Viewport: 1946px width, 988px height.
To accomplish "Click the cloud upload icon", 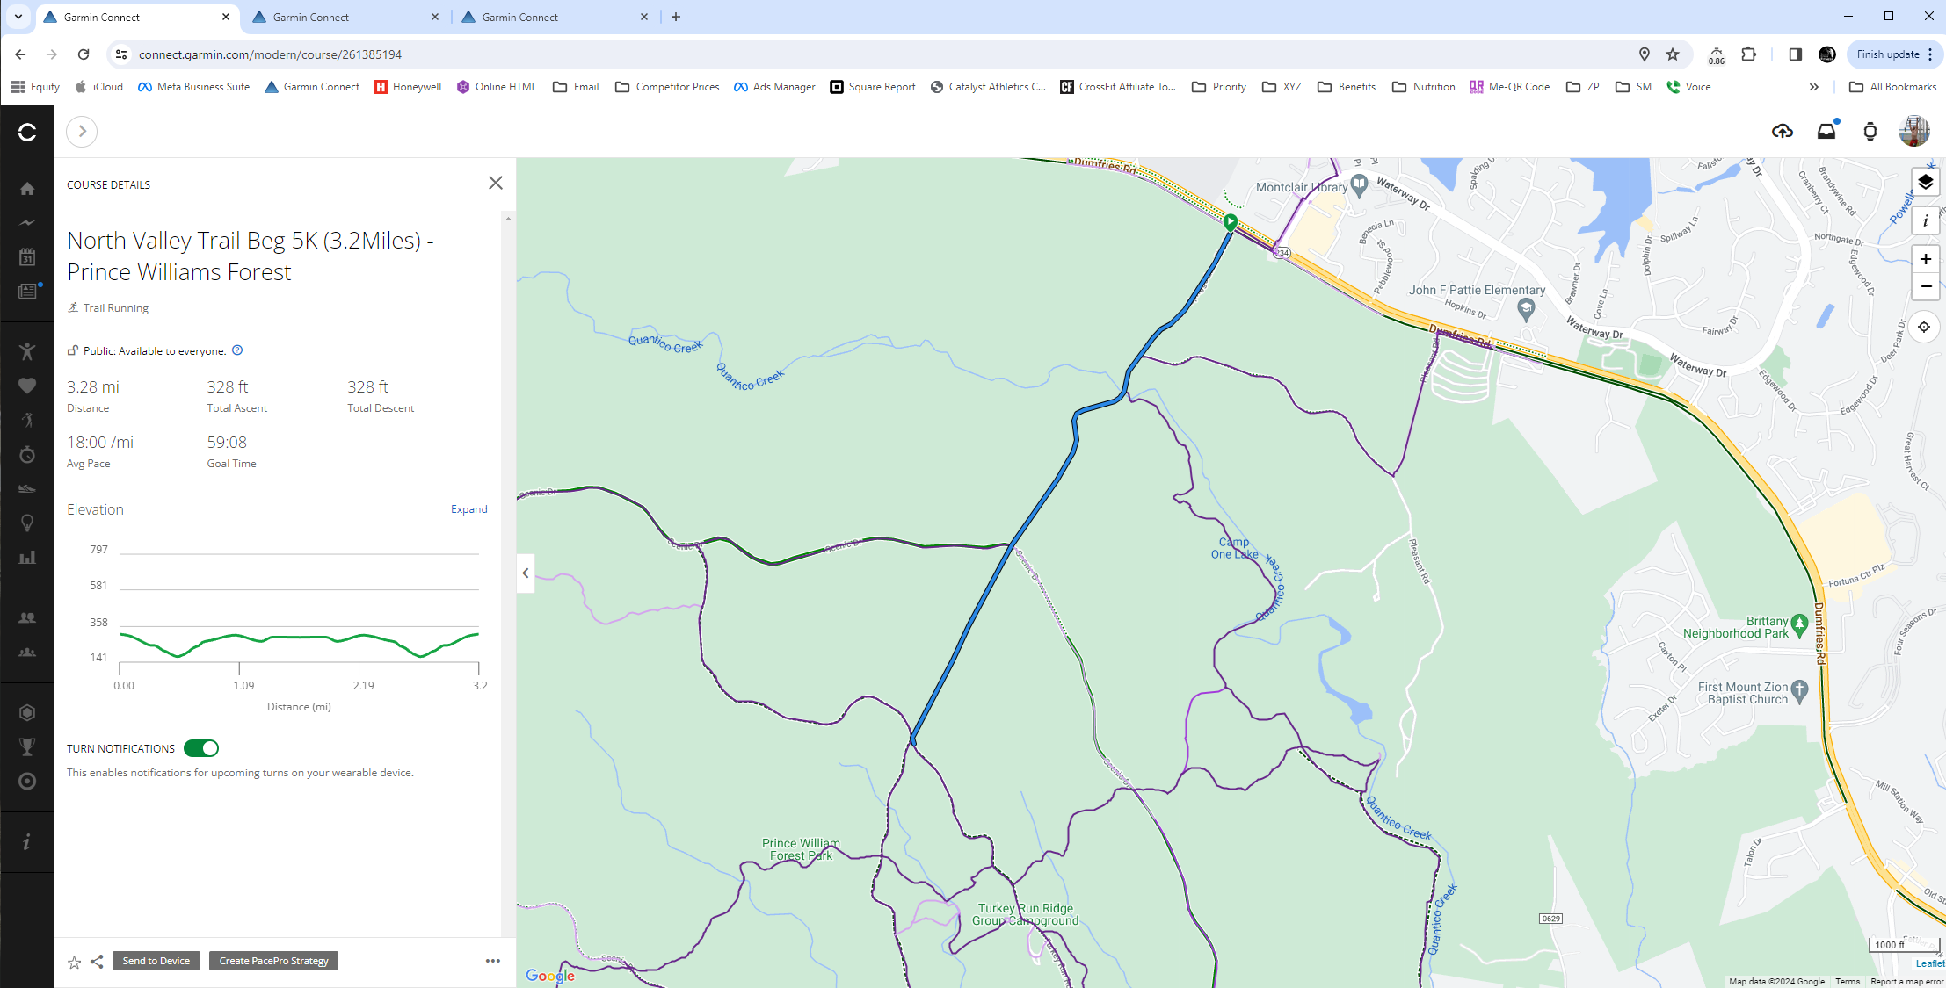I will tap(1782, 132).
